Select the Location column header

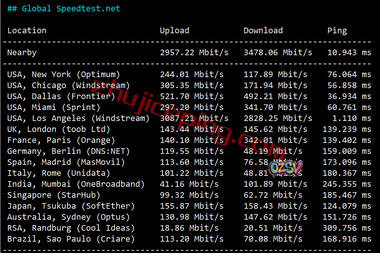pyautogui.click(x=27, y=31)
